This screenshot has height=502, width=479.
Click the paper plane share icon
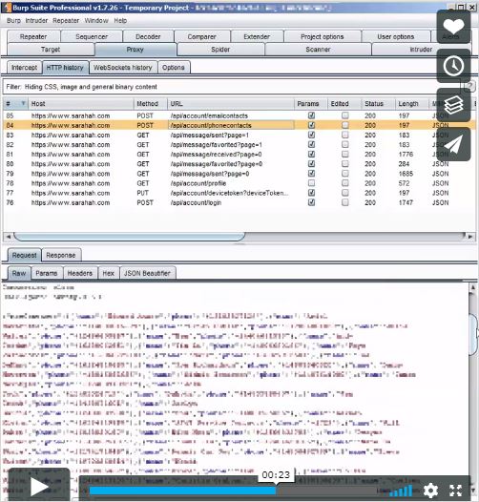pyautogui.click(x=453, y=144)
